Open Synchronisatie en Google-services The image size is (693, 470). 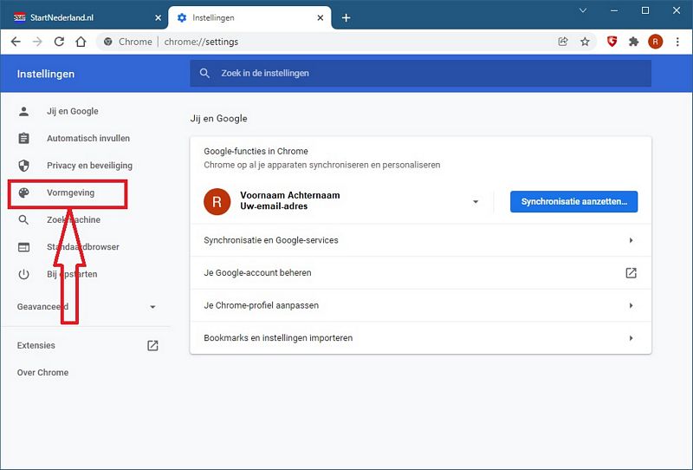pyautogui.click(x=420, y=240)
